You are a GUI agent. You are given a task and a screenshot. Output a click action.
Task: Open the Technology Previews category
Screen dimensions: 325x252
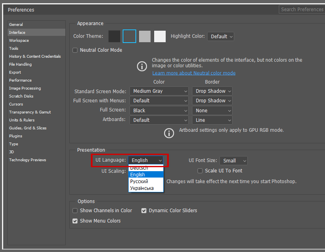(37, 160)
